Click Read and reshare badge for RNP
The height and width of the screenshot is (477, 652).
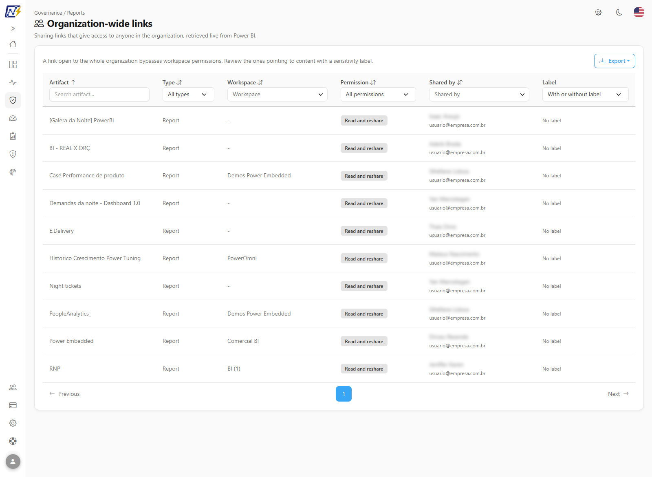click(364, 369)
